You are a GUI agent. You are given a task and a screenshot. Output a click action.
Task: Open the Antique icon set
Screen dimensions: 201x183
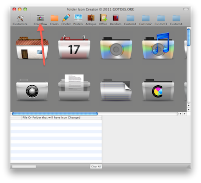click(91, 20)
